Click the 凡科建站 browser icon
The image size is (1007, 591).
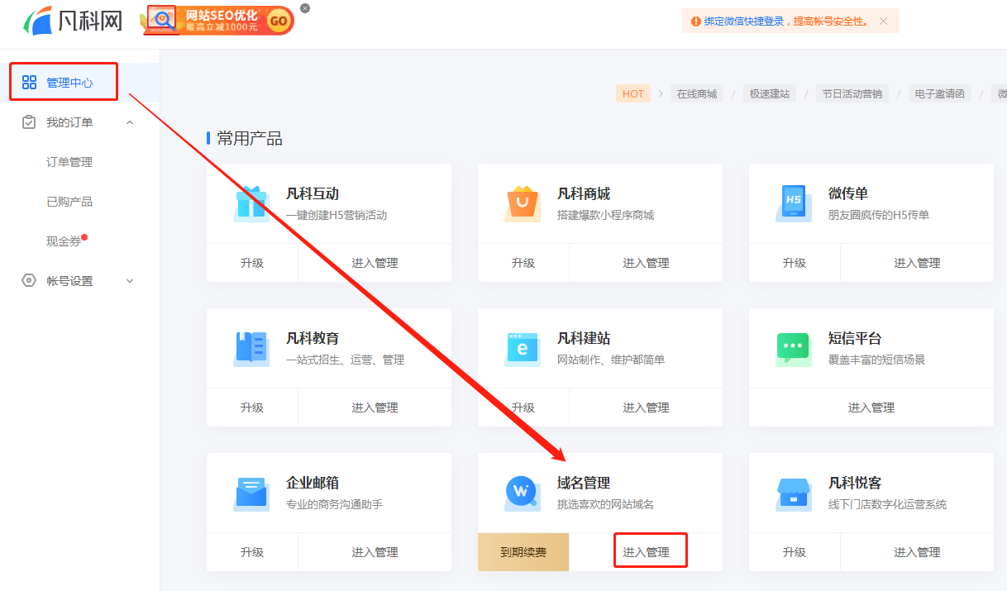(523, 348)
